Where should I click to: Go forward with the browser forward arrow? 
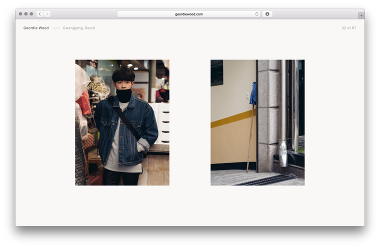47,14
